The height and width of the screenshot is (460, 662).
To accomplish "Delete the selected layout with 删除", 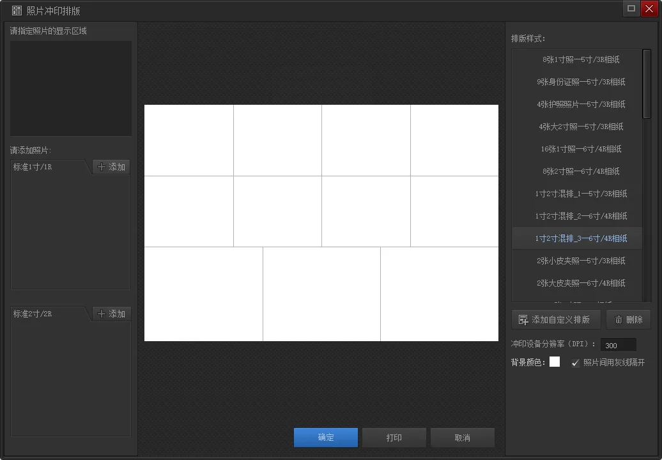I will pyautogui.click(x=628, y=319).
